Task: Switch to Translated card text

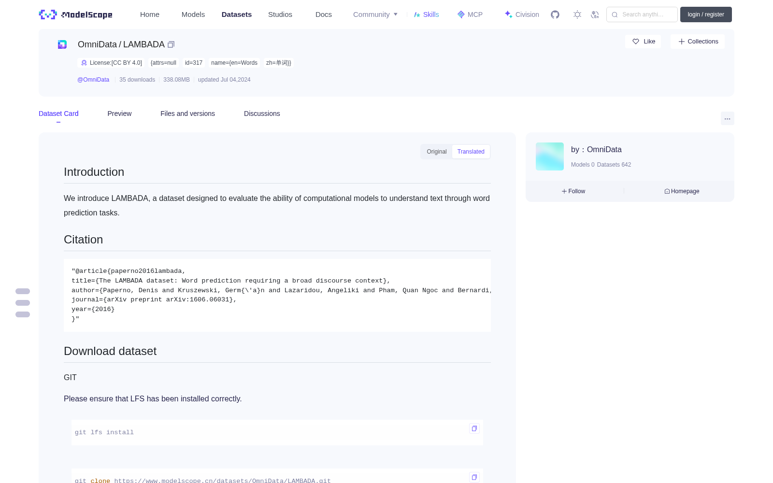Action: coord(471,152)
